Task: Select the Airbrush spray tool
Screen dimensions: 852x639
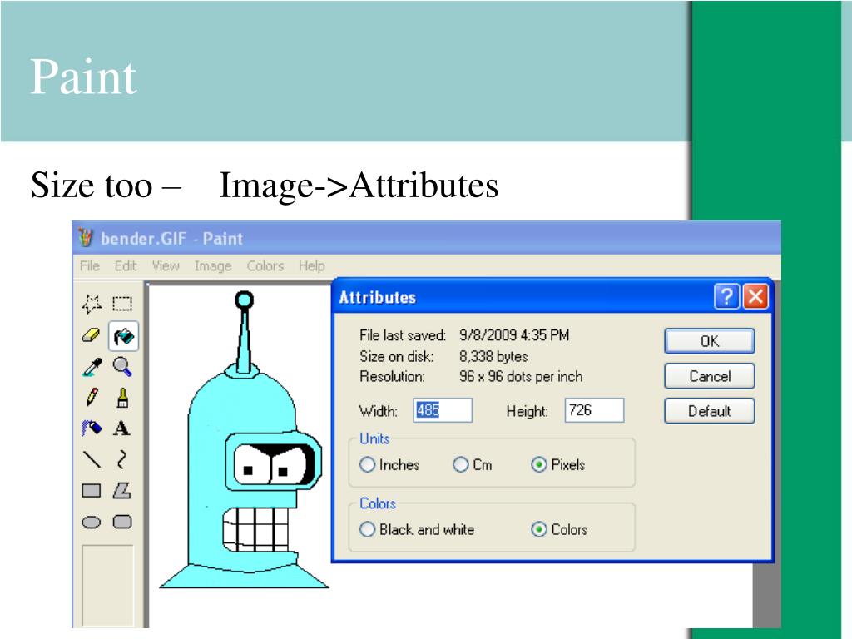Action: pyautogui.click(x=92, y=428)
